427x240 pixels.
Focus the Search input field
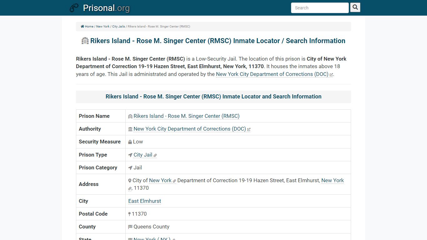[320, 8]
